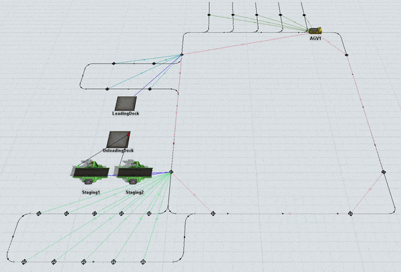
Task: Select the Staging2 name label
Action: tap(136, 192)
